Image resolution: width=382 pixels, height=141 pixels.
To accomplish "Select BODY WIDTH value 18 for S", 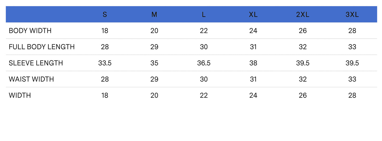I will (x=105, y=31).
